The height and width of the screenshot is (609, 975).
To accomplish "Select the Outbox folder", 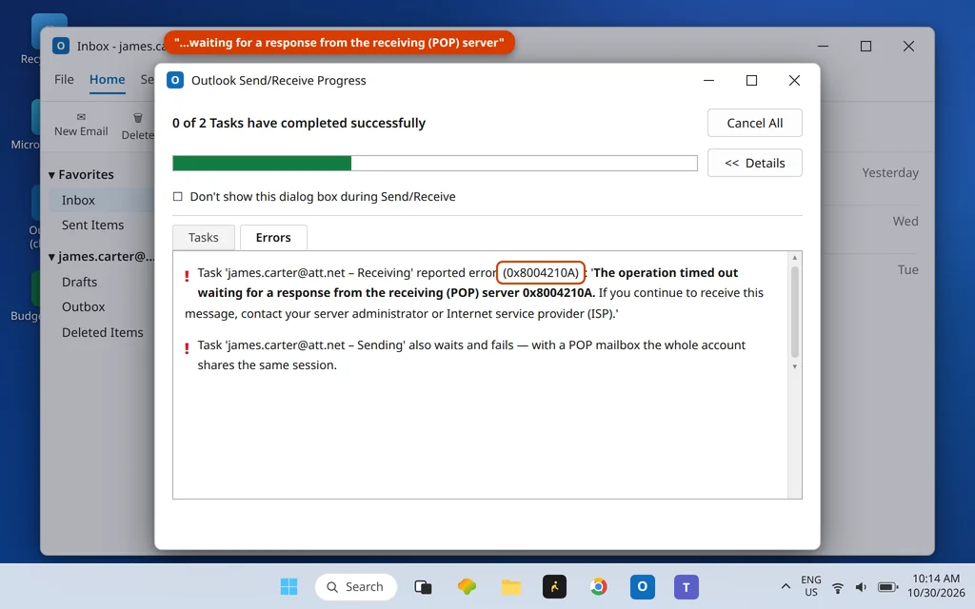I will tap(84, 307).
